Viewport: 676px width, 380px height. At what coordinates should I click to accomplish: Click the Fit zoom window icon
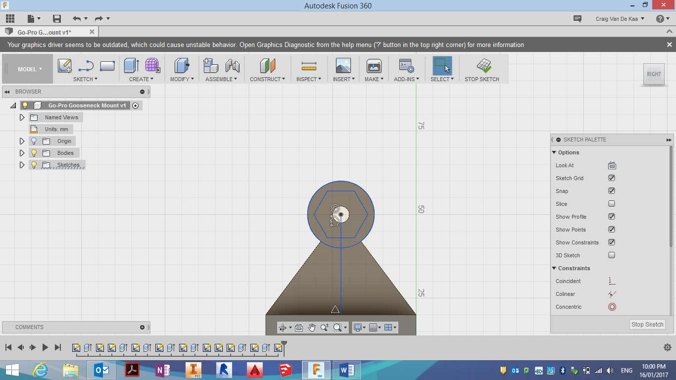coord(338,328)
